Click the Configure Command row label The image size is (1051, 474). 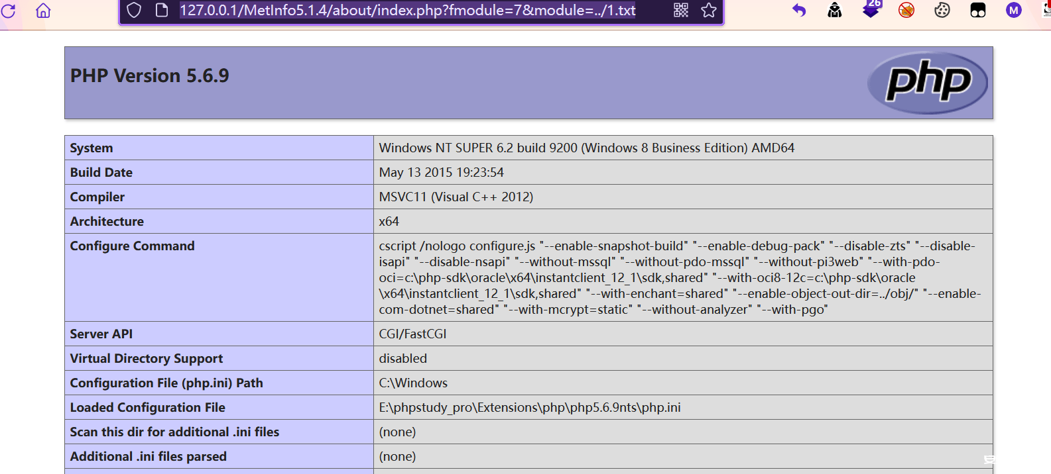[133, 246]
